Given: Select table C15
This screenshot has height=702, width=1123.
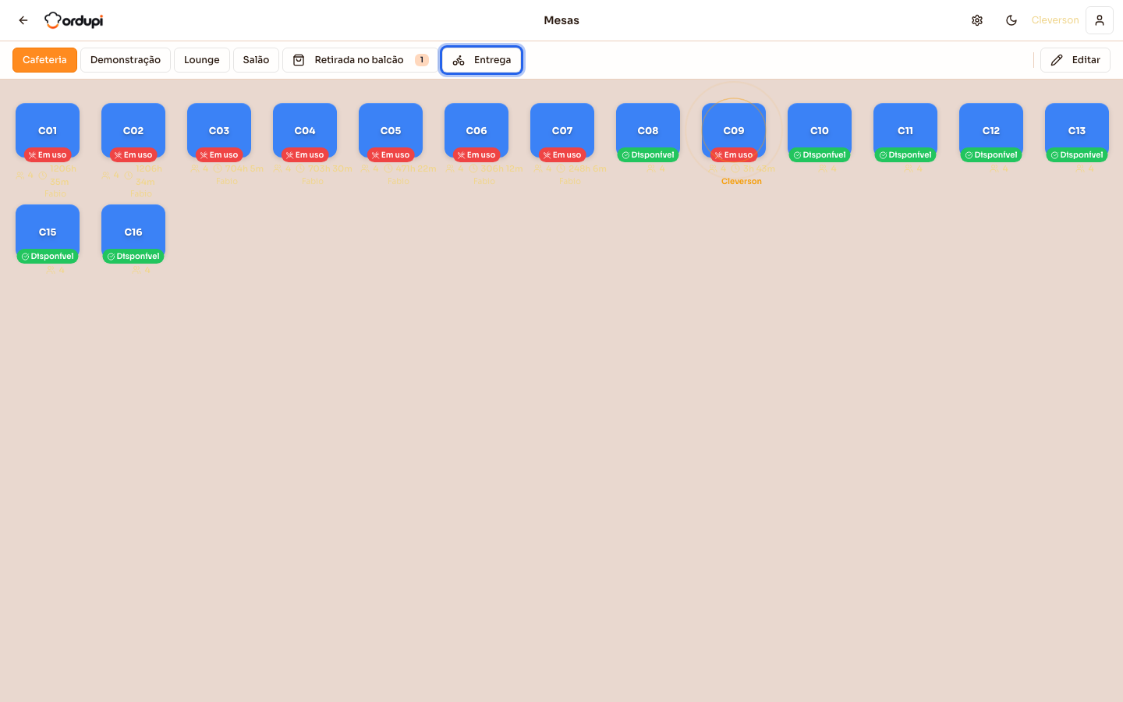Looking at the screenshot, I should 48,232.
